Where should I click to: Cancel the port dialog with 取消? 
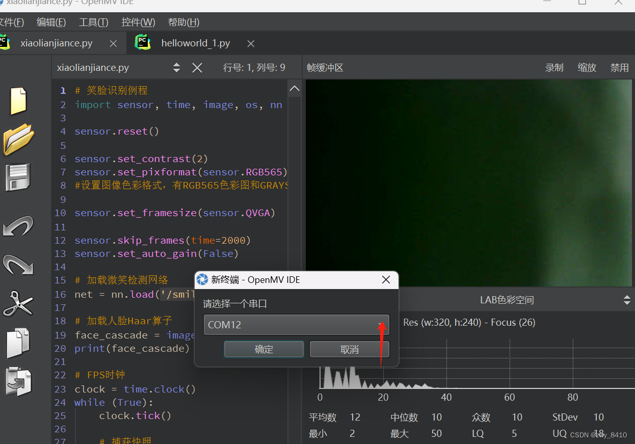point(349,349)
